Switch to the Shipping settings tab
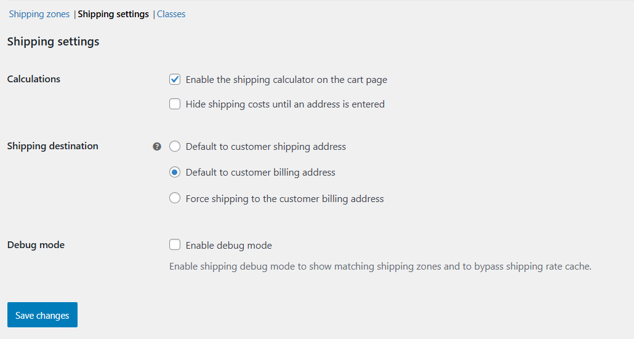Screen dimensions: 634x339 tap(113, 14)
